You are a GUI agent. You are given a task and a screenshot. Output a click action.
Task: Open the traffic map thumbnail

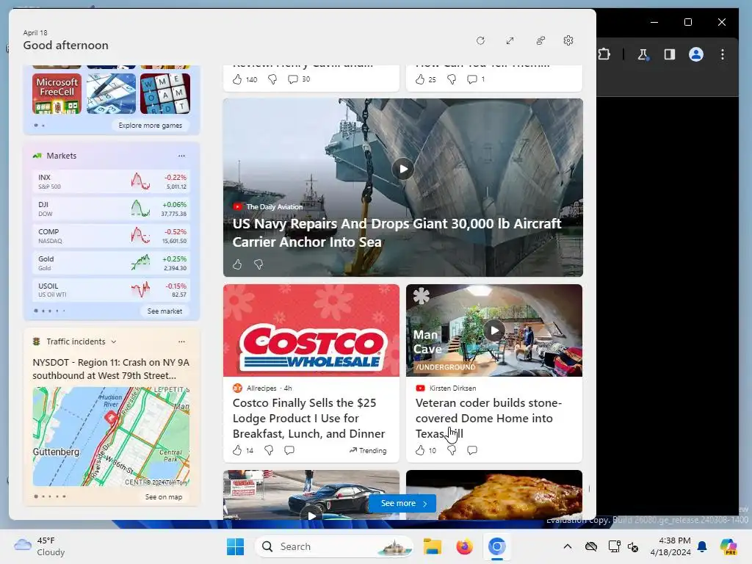click(112, 436)
